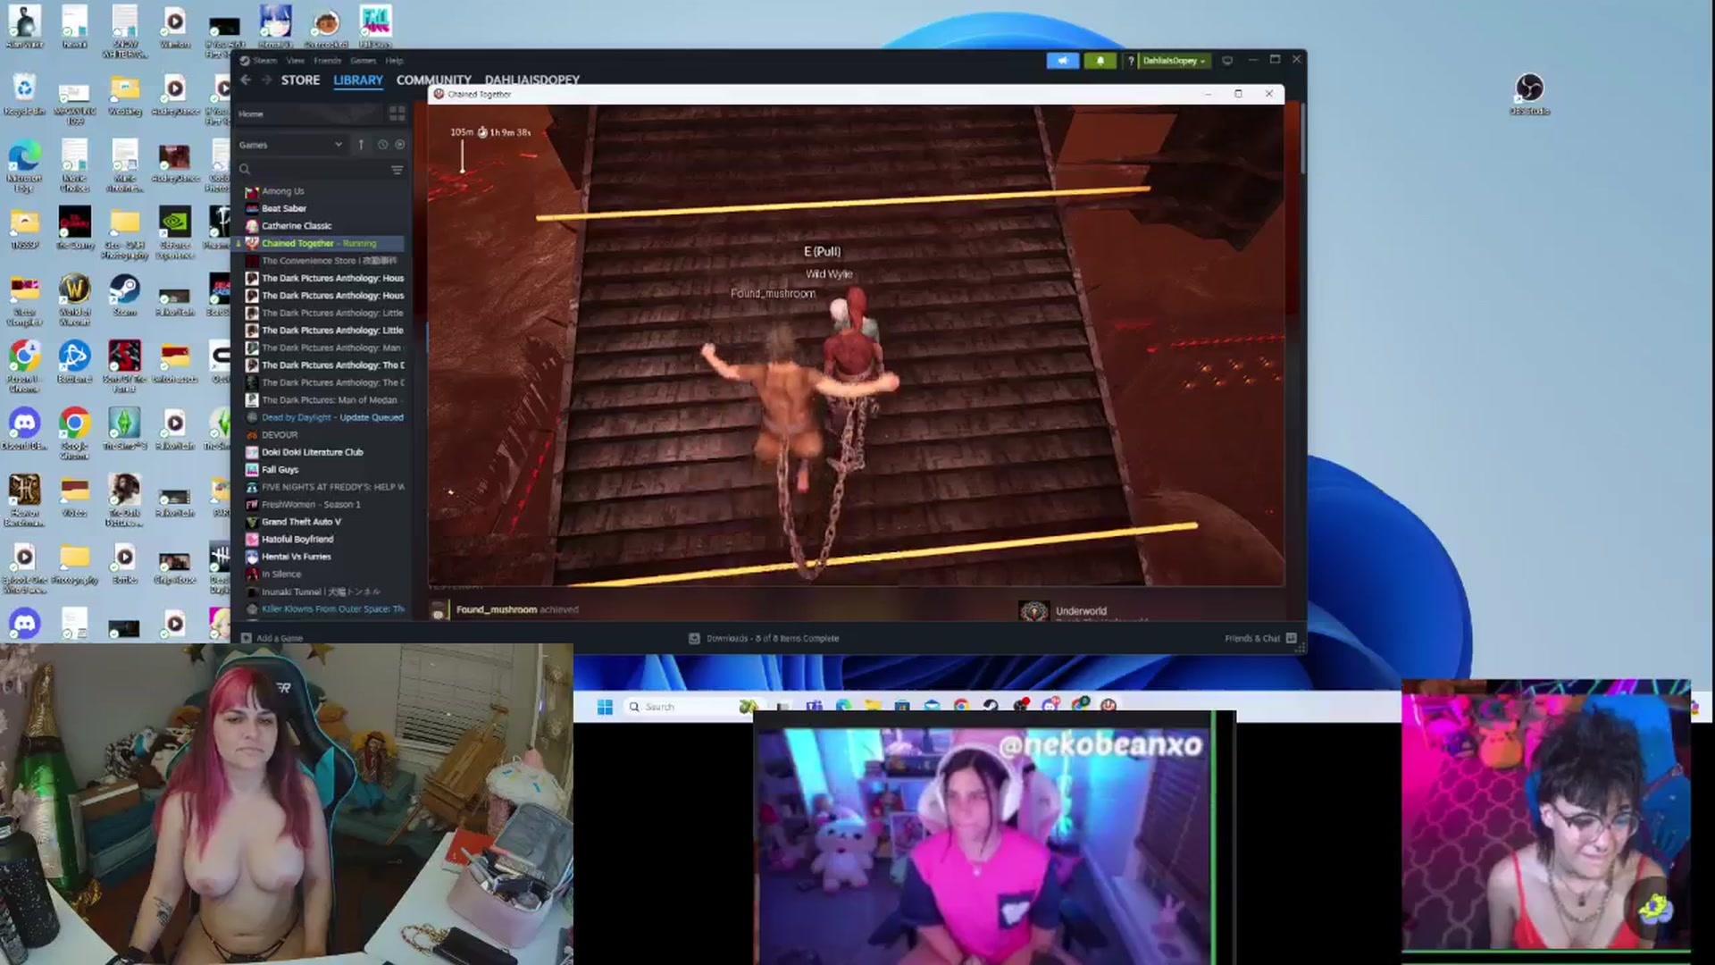Click the Windows Start button on taskbar
Image resolution: width=1715 pixels, height=965 pixels.
(x=605, y=707)
